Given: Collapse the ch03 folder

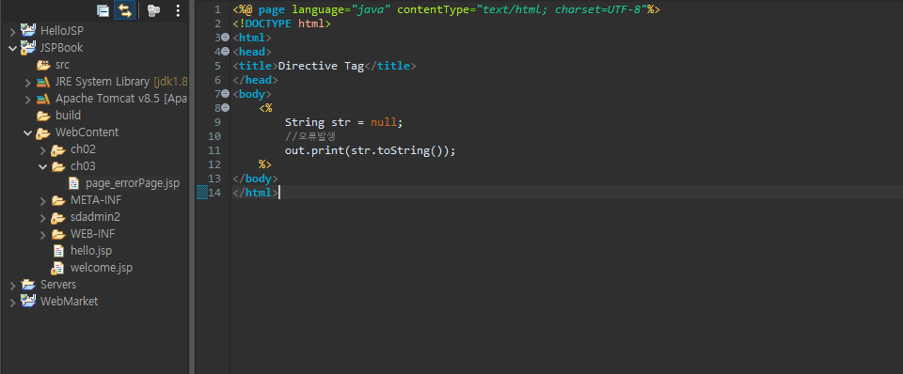Looking at the screenshot, I should coord(42,167).
